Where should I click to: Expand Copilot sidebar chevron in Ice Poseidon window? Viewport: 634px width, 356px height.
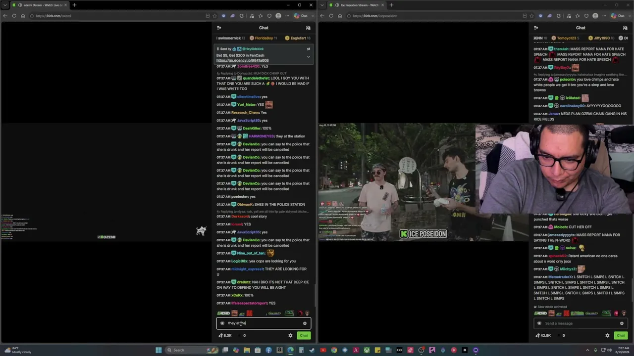click(629, 16)
